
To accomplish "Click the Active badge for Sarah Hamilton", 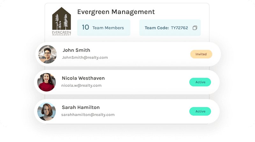I will pos(200,112).
